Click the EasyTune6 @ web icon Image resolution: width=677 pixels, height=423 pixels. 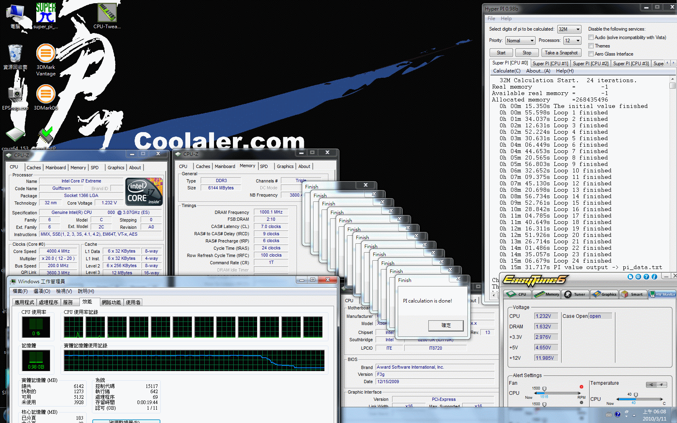[x=638, y=277]
